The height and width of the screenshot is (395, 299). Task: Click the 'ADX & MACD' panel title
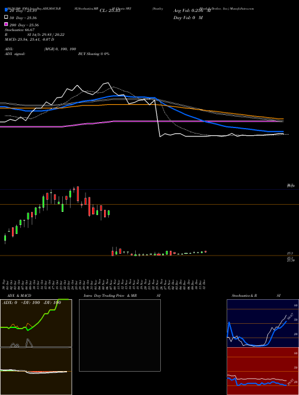coord(19,296)
